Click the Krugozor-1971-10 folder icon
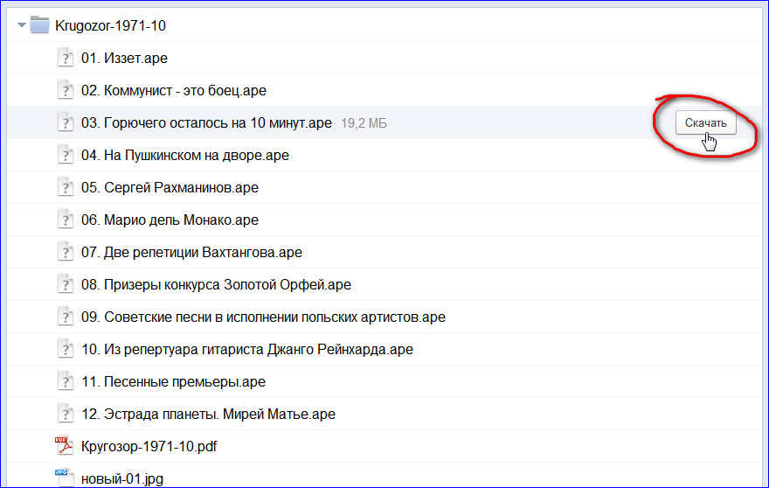The height and width of the screenshot is (488, 769). pos(39,25)
